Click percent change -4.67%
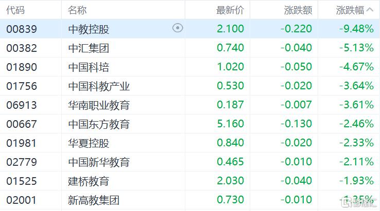380x211 pixels. tap(356, 67)
